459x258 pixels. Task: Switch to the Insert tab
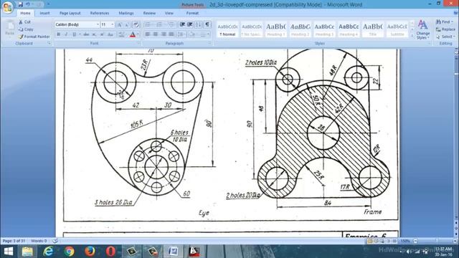pos(44,13)
